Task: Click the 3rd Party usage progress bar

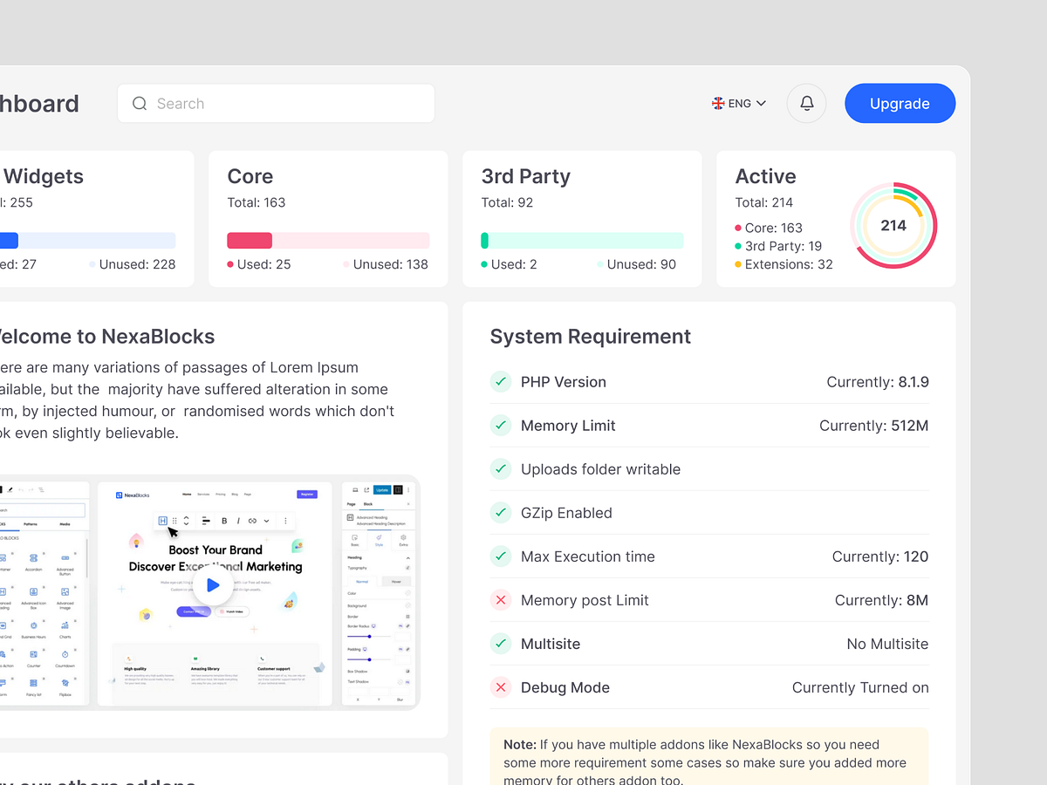Action: tap(582, 241)
